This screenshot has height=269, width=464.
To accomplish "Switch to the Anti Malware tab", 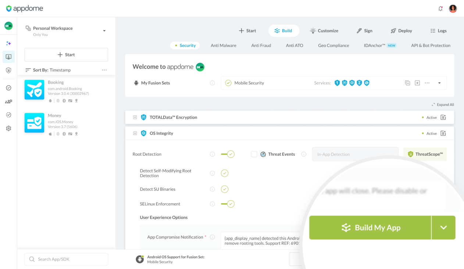I will (223, 45).
